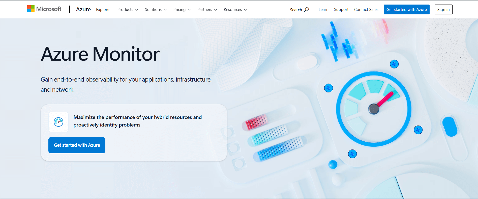Click the Azure Monitor gauge icon

click(x=58, y=122)
